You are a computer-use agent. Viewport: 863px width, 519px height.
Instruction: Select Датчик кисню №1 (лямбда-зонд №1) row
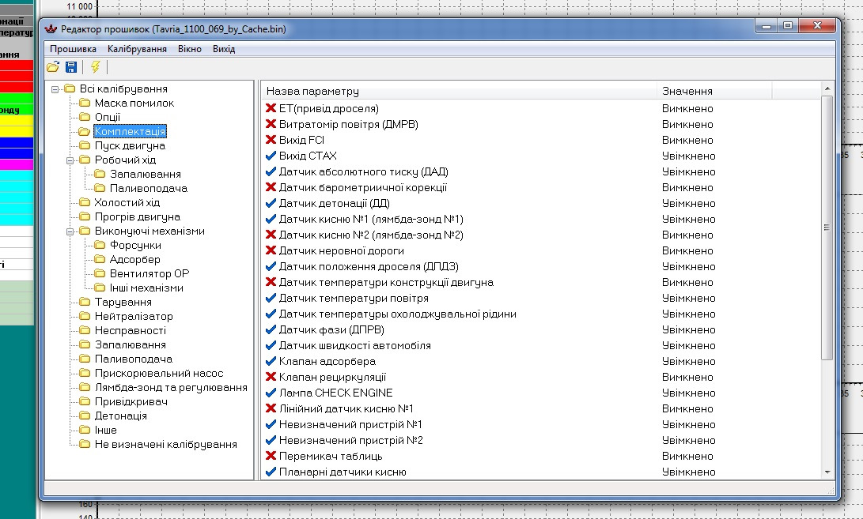[x=542, y=219]
